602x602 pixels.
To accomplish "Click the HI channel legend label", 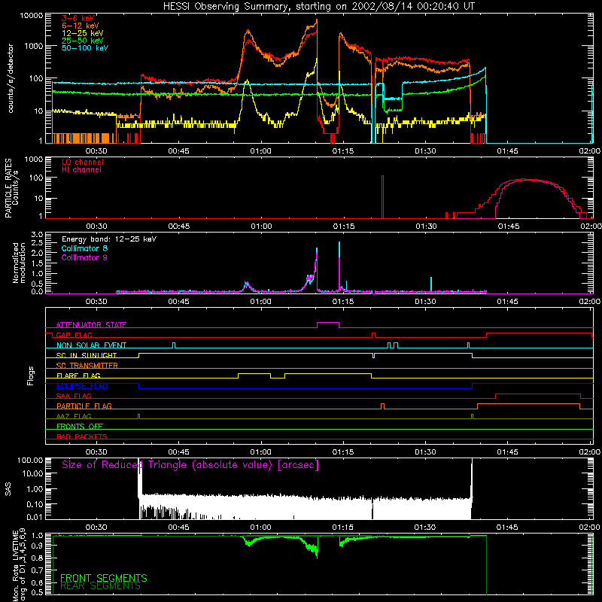I will point(81,170).
